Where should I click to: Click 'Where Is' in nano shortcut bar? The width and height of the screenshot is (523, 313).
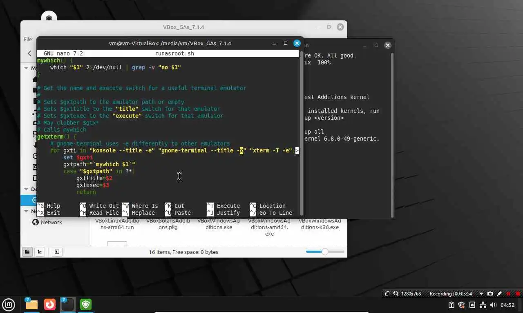pos(145,206)
